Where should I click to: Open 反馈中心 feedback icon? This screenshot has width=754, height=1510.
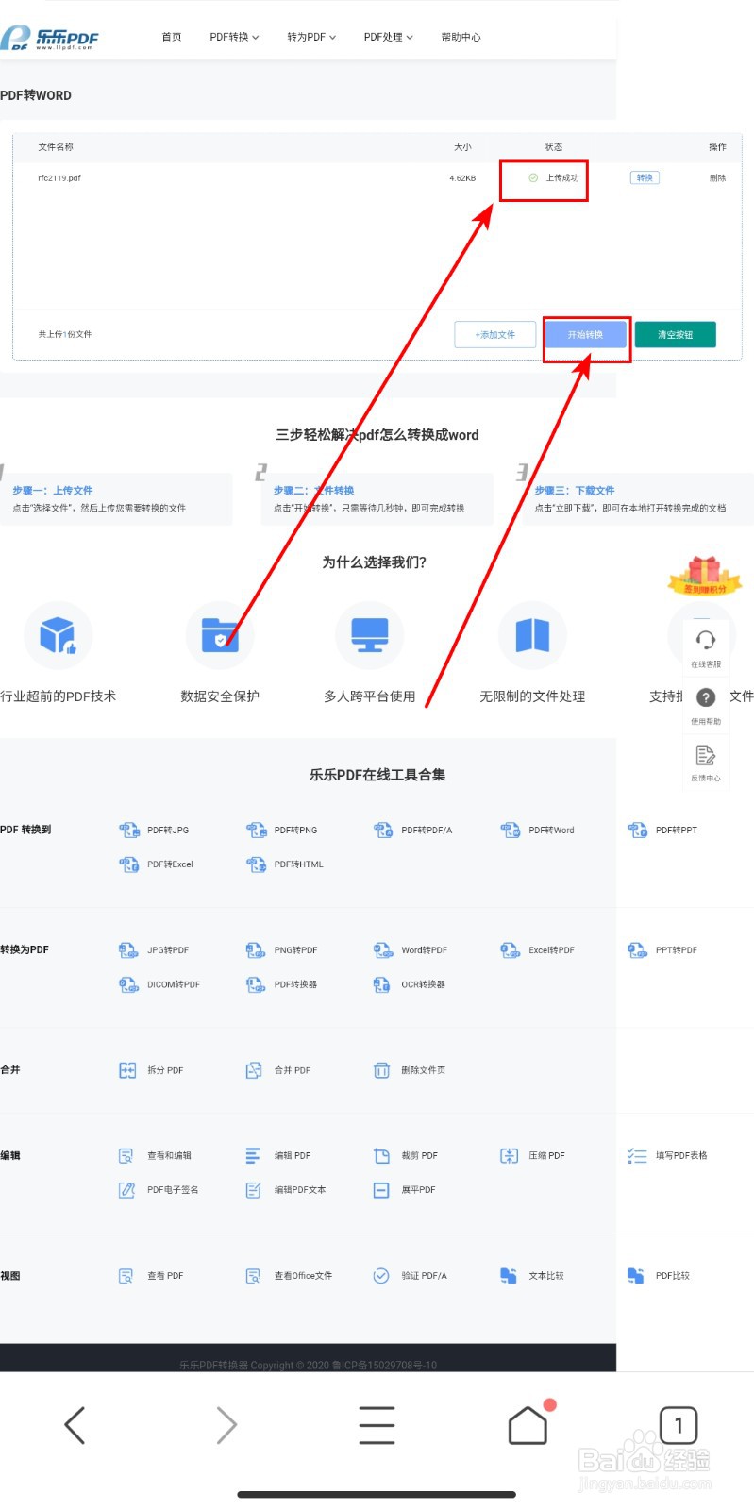[706, 755]
